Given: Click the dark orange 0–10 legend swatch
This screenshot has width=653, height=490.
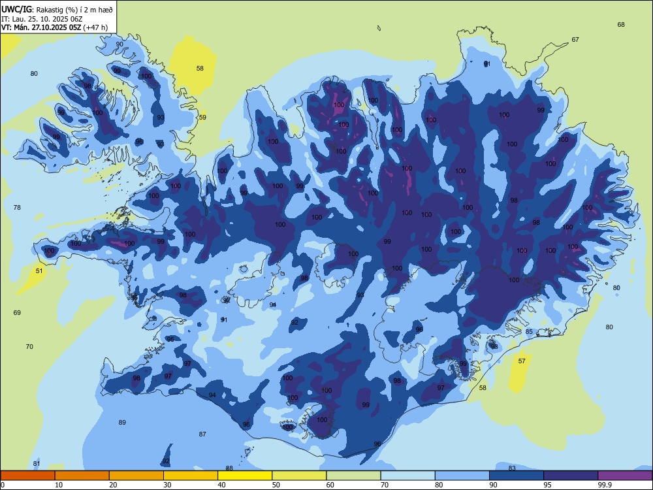Looking at the screenshot, I should coord(27,476).
